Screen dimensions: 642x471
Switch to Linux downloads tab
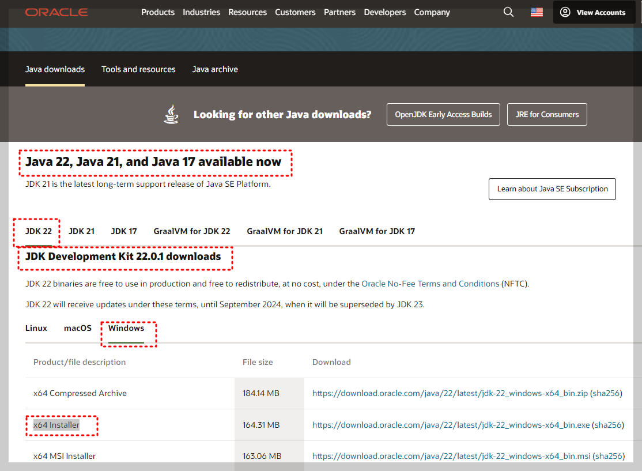tap(36, 328)
